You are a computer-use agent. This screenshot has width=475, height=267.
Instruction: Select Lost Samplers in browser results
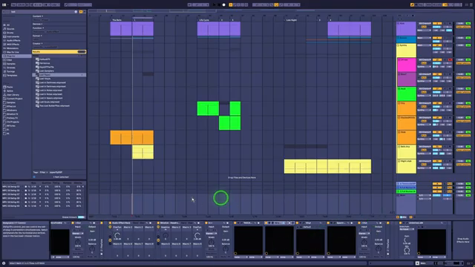tap(46, 71)
